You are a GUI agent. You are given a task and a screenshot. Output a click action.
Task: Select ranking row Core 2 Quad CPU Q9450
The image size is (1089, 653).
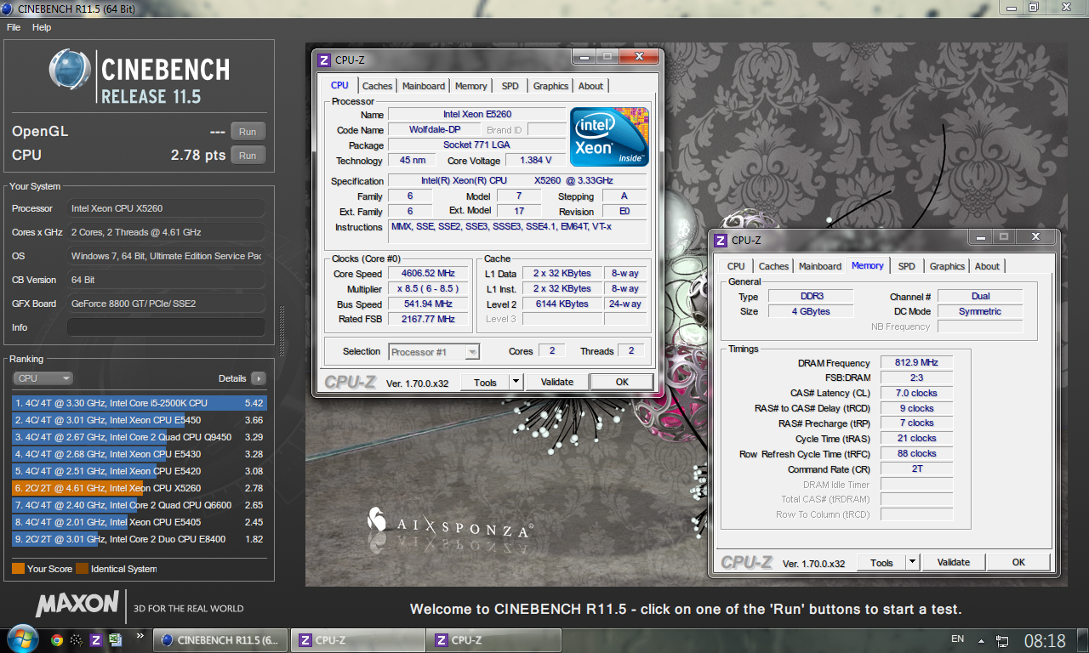(140, 437)
